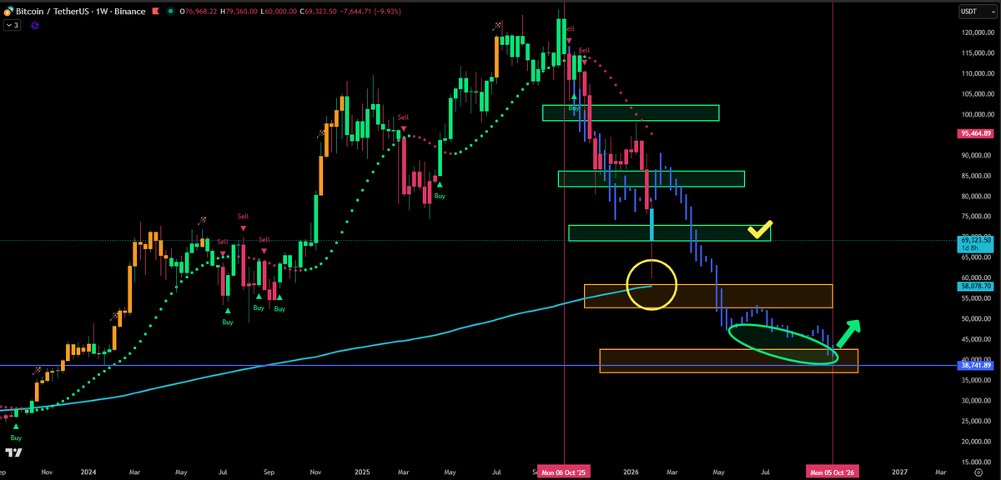Click the 120,000.00 price axis label

[x=978, y=32]
